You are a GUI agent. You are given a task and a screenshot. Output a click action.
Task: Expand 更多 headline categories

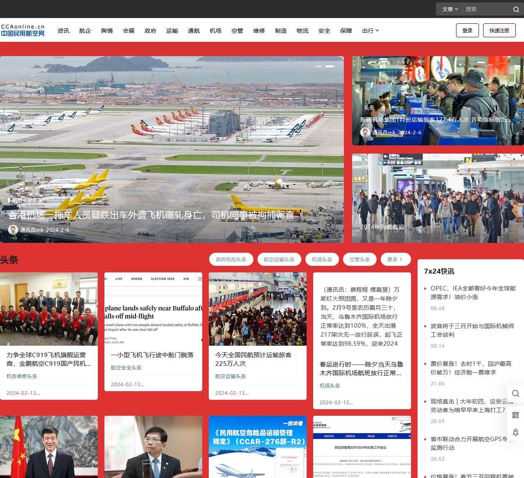(395, 259)
